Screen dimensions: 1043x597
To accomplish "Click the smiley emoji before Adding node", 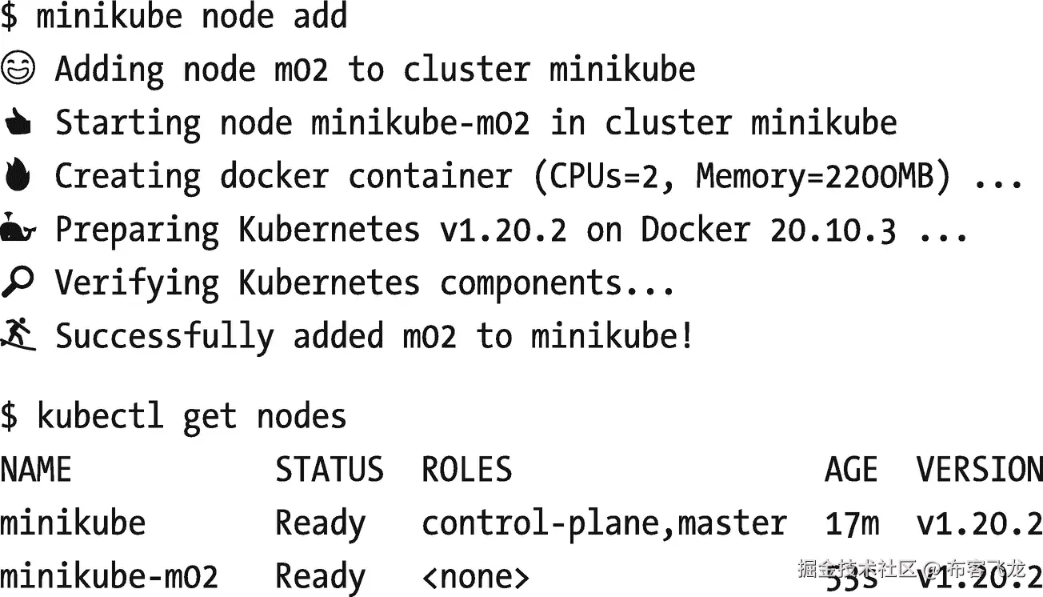I will click(x=18, y=69).
